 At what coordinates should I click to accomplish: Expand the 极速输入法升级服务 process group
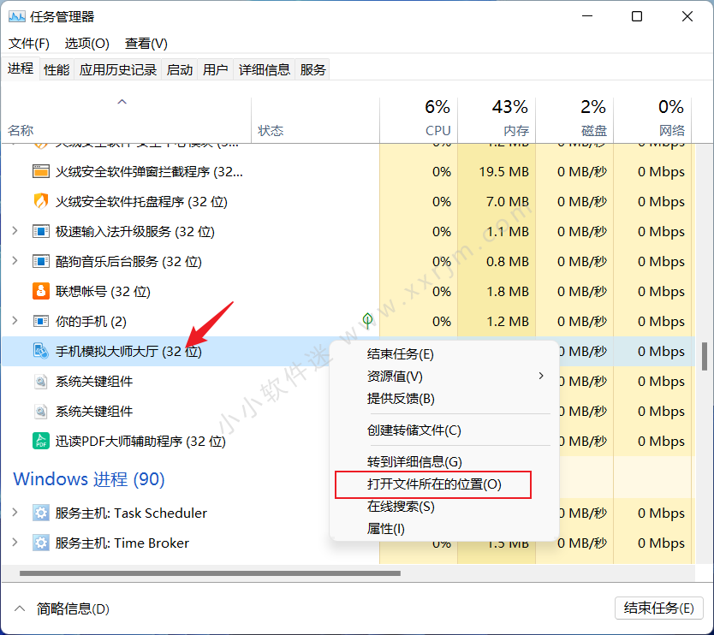point(15,231)
